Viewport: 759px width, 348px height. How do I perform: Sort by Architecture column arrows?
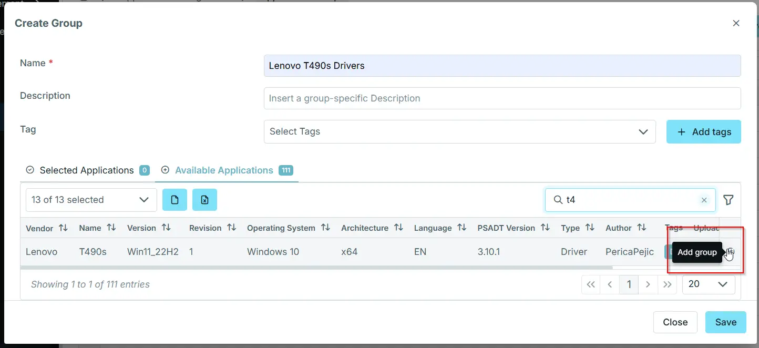398,228
